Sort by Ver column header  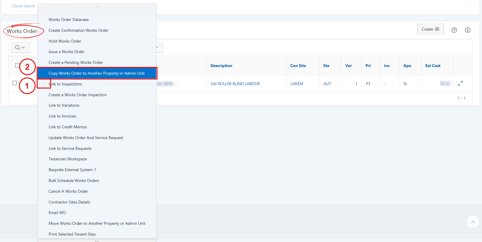pos(348,66)
